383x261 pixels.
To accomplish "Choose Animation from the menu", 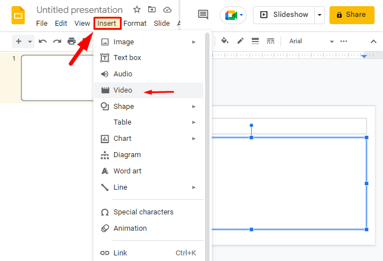I will (x=149, y=228).
